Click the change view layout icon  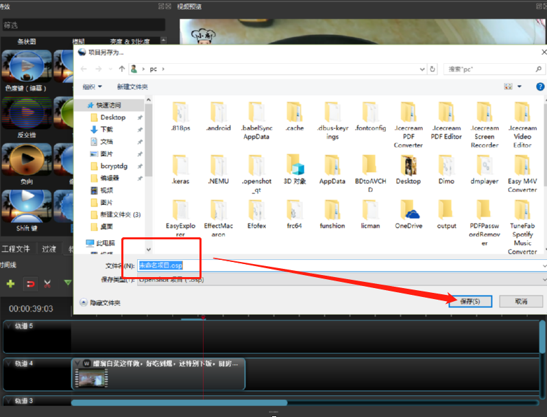[x=509, y=86]
